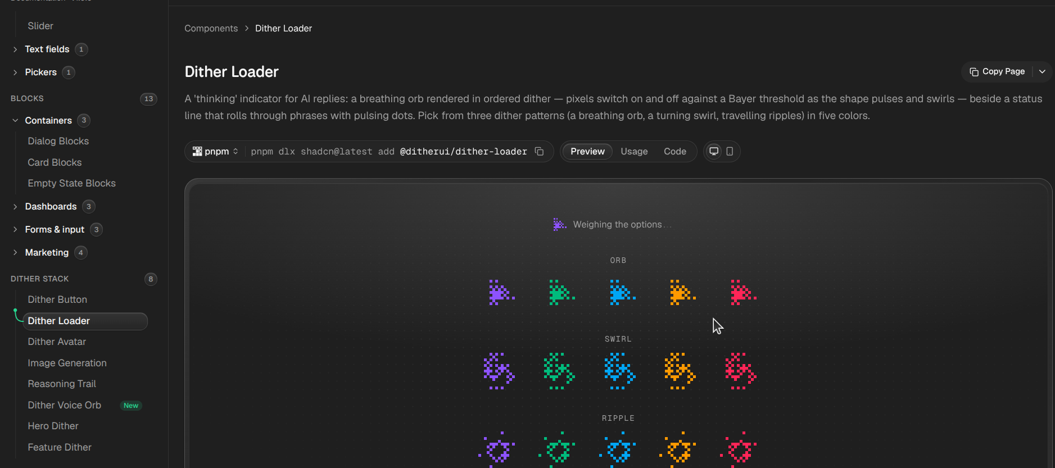Switch to desktop preview view
This screenshot has height=468, width=1055.
coord(714,151)
